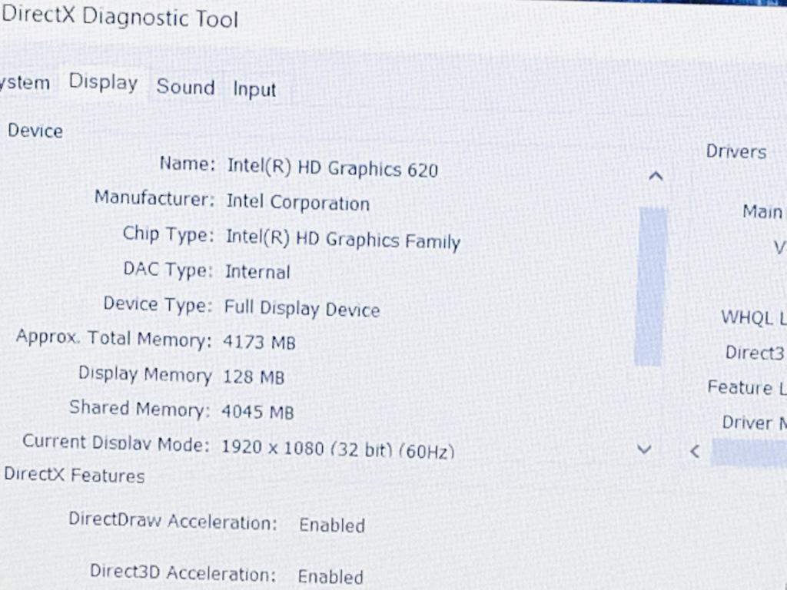Click the DirectX Diagnostic Tool window title
Viewport: 787px width, 590px height.
pos(119,16)
